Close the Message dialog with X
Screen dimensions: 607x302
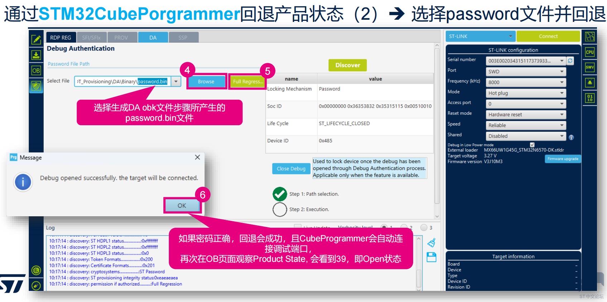click(197, 157)
